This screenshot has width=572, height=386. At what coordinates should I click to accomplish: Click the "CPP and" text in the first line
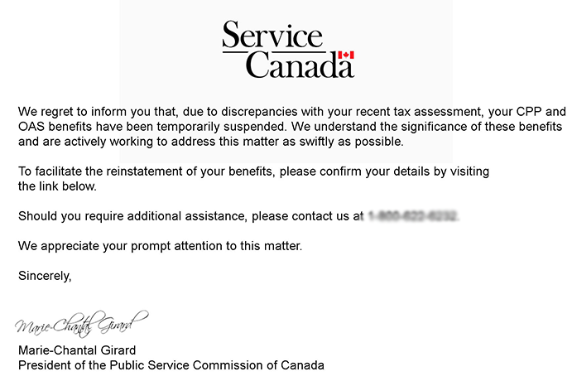[541, 111]
